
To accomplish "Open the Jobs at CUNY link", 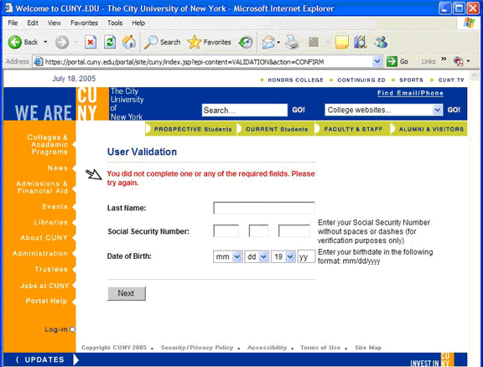I will (44, 286).
